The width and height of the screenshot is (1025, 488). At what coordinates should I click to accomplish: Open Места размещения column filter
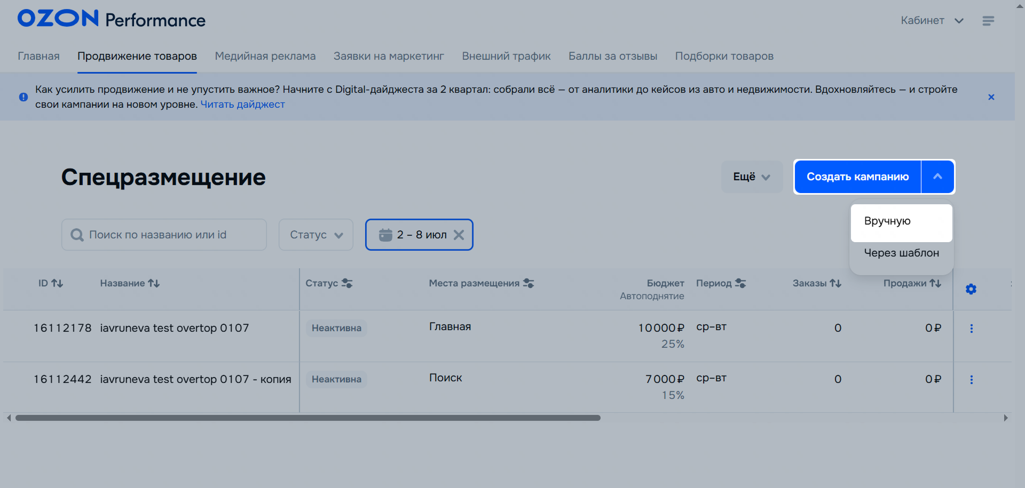529,283
